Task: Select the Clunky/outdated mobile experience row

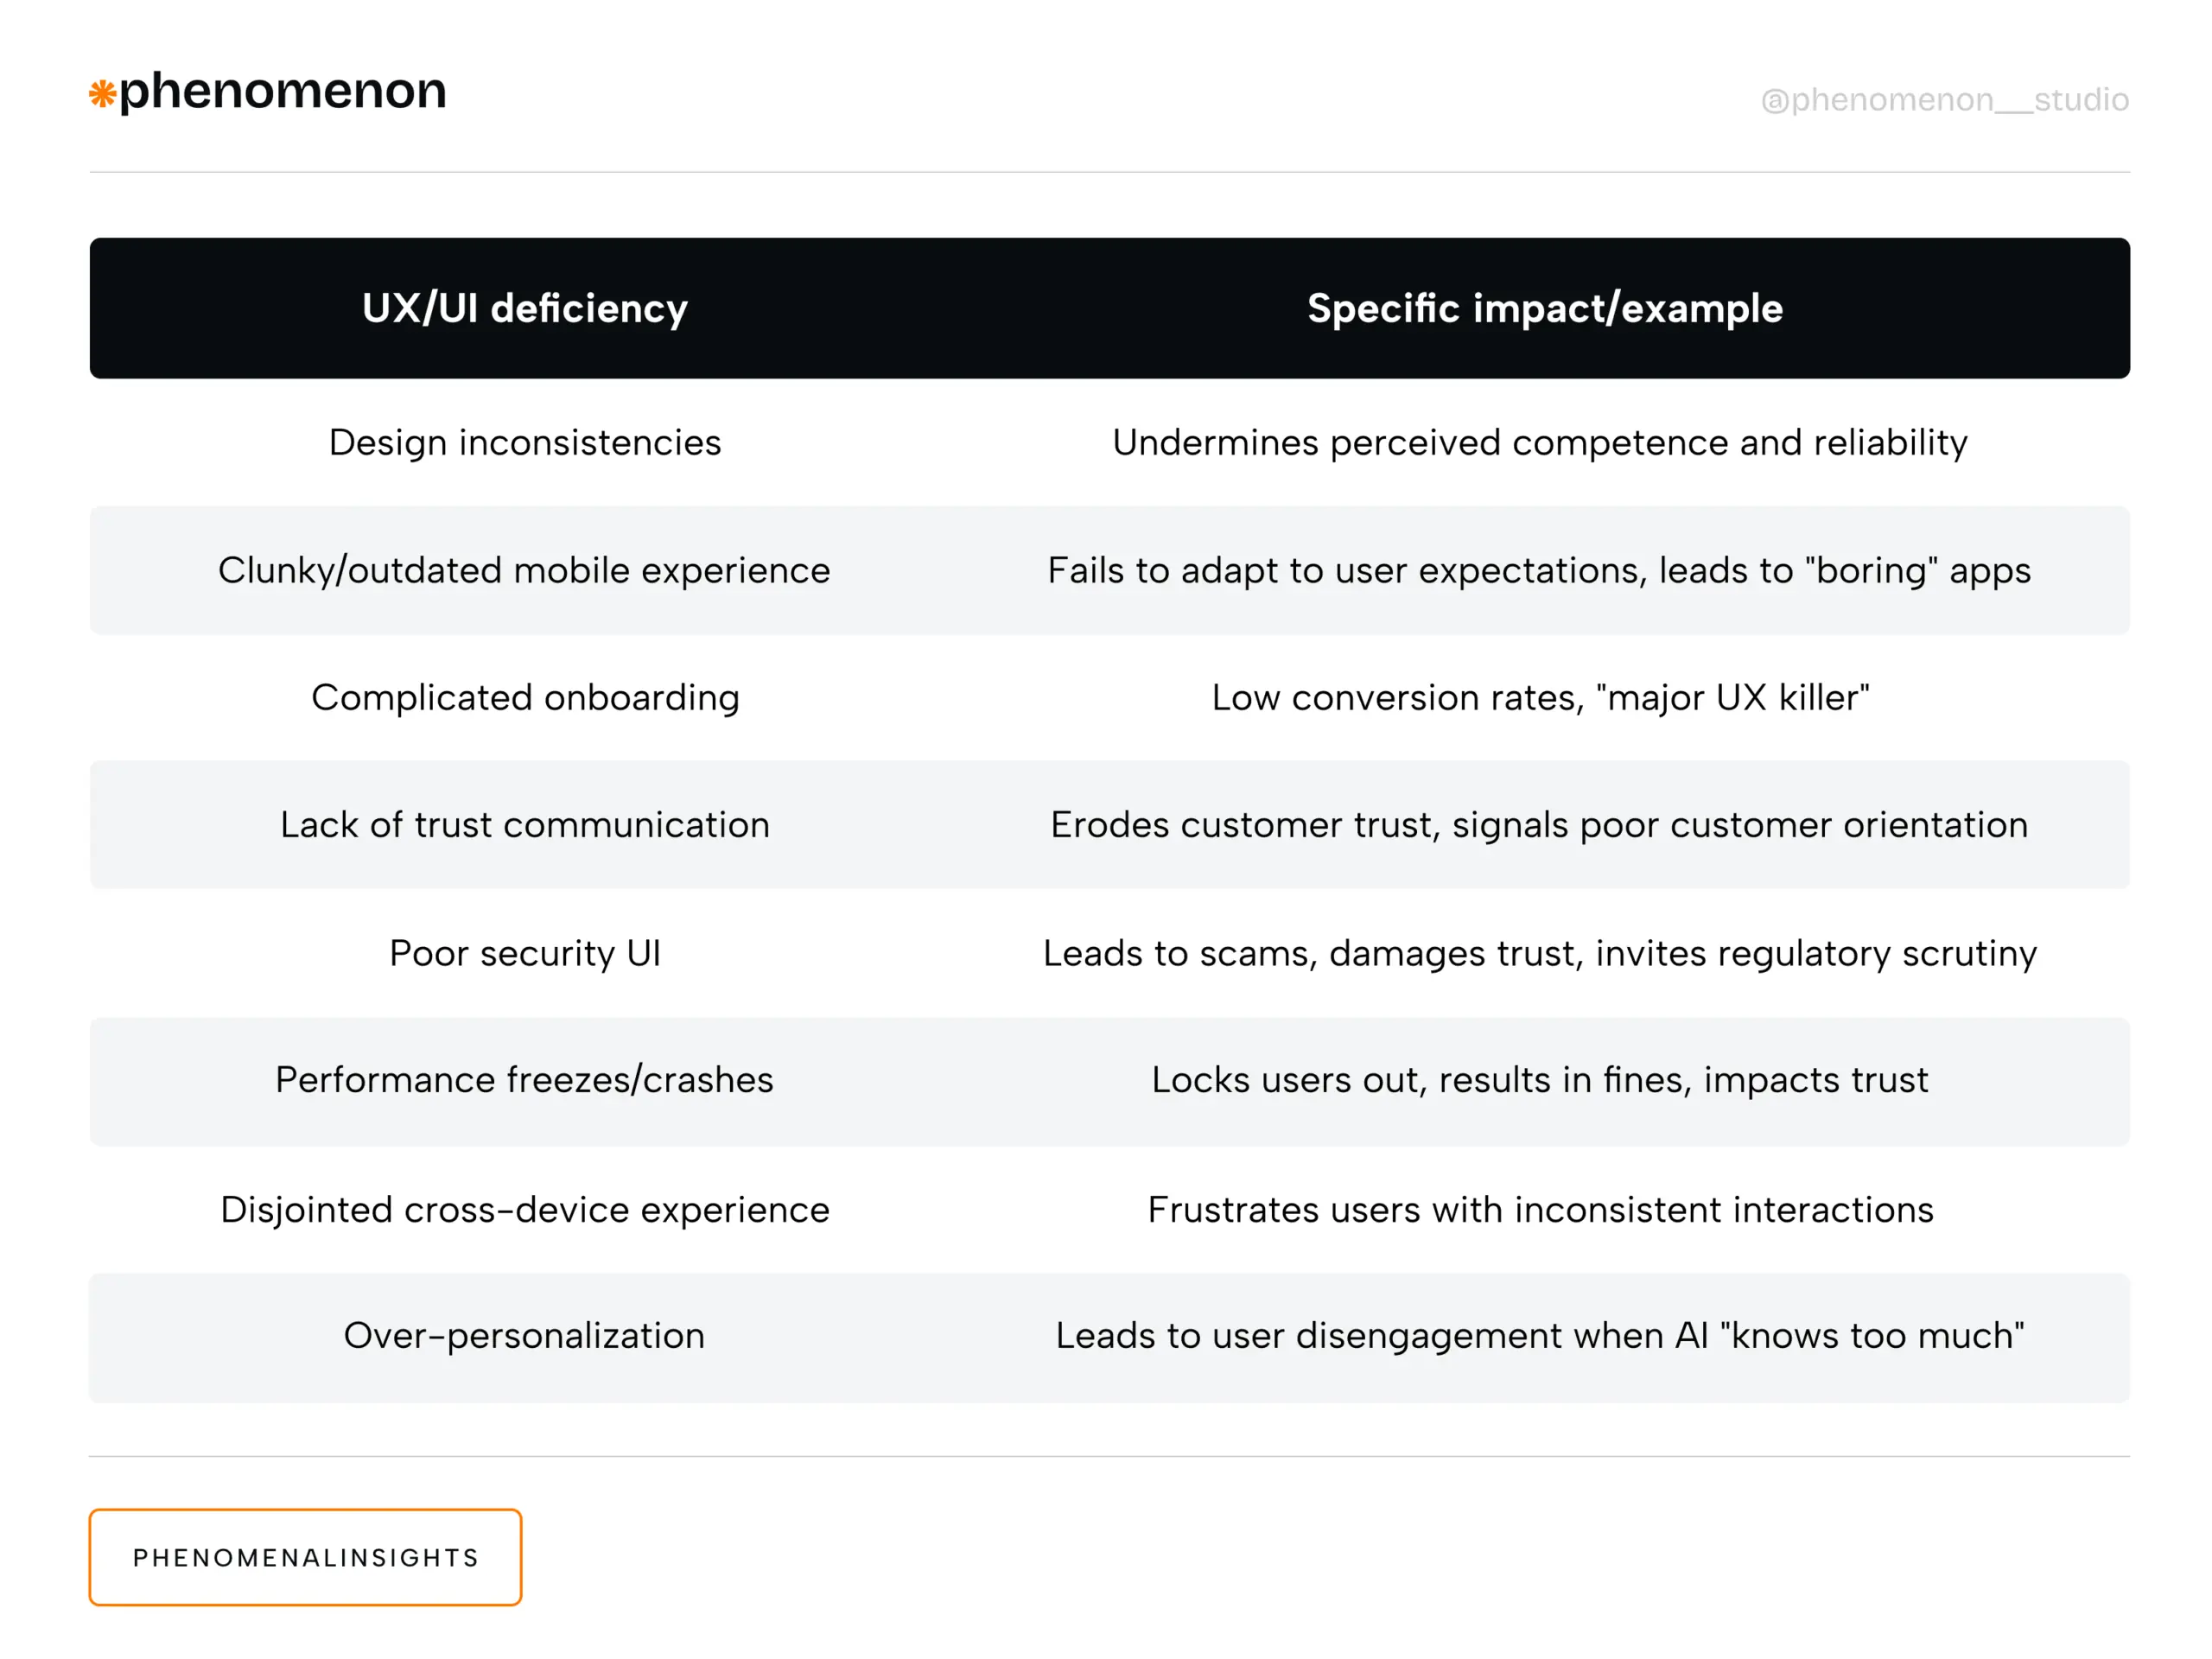Action: (525, 570)
